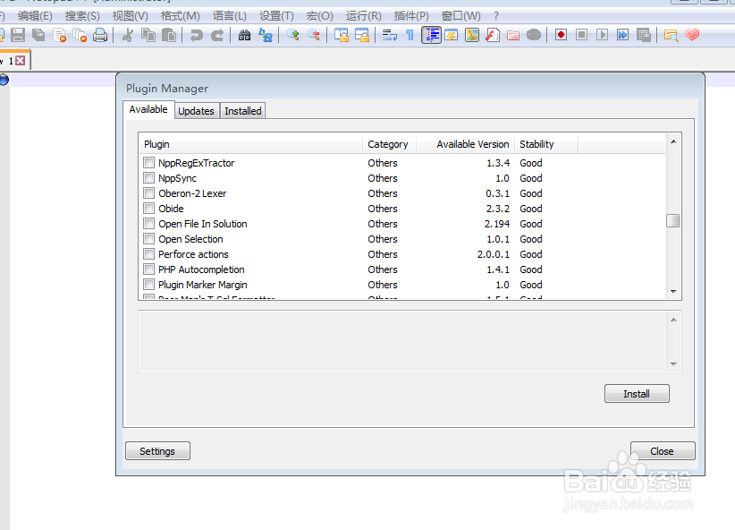Open the 设置(T) menu
735x530 pixels.
coord(276,16)
